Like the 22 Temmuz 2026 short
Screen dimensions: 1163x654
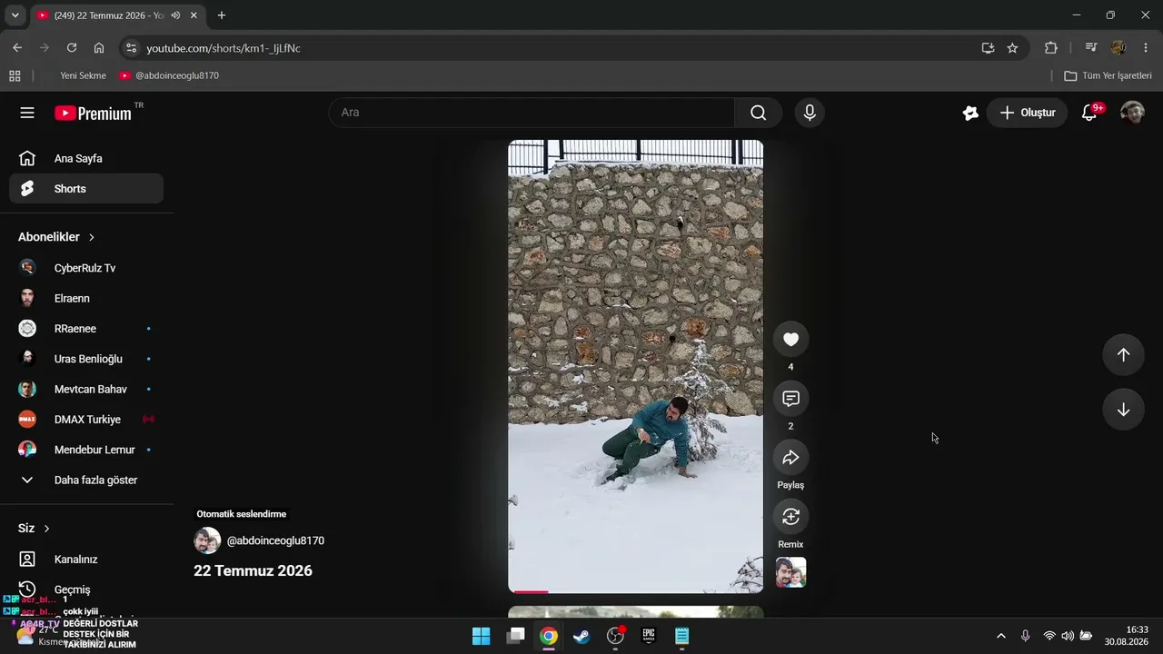[x=790, y=339]
